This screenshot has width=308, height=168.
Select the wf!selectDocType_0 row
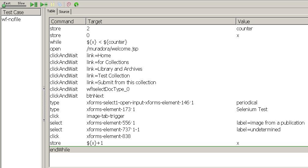178,89
